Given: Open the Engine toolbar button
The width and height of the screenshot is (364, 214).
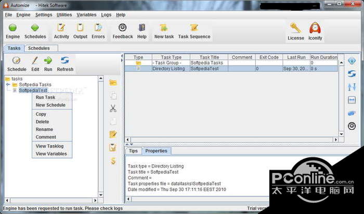Looking at the screenshot, I should [x=13, y=31].
